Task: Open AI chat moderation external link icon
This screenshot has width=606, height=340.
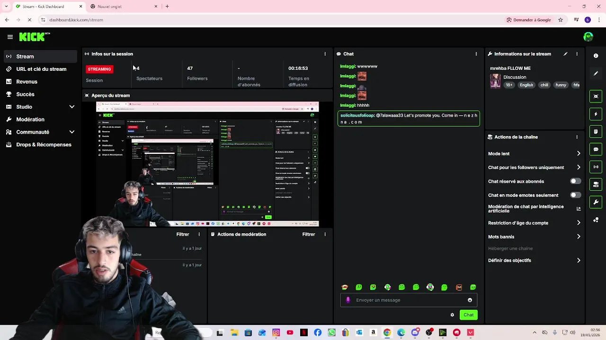Action: 579,209
